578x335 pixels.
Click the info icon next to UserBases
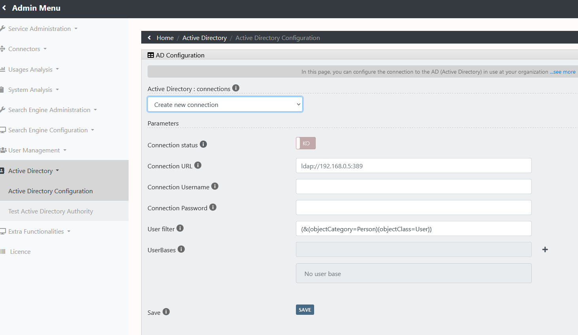[x=181, y=249]
